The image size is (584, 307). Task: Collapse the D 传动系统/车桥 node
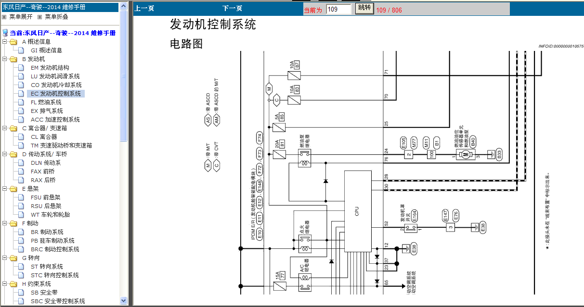4,154
